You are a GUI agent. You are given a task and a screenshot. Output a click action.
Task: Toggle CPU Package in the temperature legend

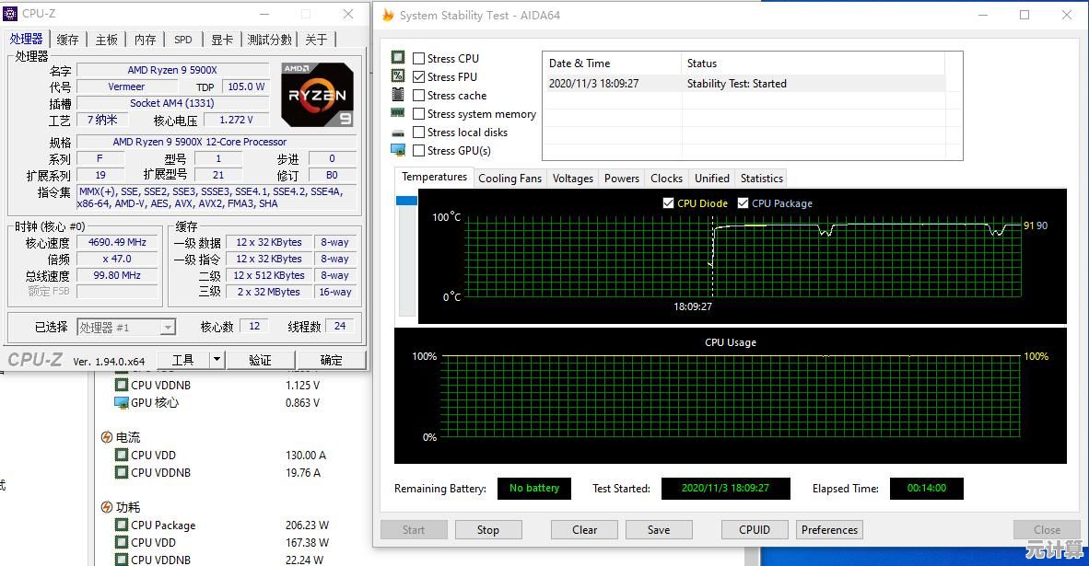coord(745,202)
